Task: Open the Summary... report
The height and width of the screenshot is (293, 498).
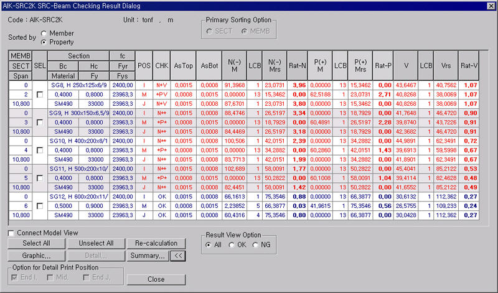Action: 148,255
